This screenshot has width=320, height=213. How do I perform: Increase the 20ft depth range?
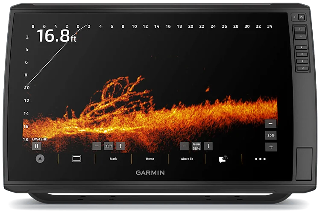click(x=271, y=147)
